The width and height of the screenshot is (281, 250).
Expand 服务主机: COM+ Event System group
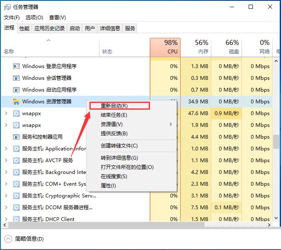pos(6,184)
